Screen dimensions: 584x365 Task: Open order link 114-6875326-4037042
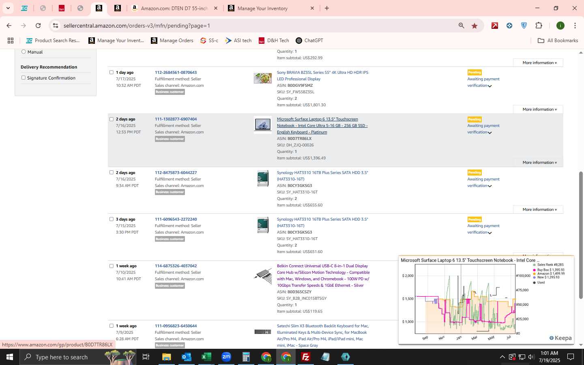[176, 266]
